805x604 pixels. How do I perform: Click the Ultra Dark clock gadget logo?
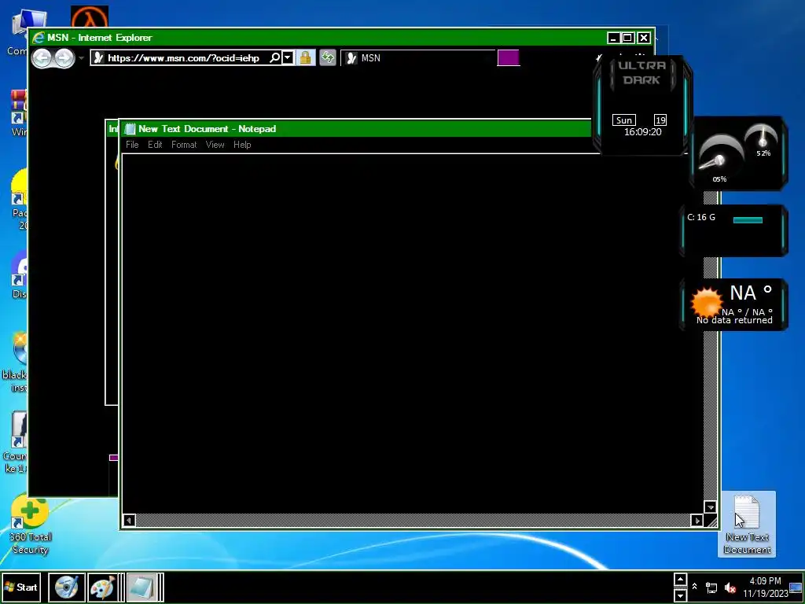pos(641,73)
